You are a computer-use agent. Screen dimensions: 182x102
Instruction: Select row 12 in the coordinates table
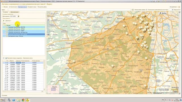click(23, 82)
